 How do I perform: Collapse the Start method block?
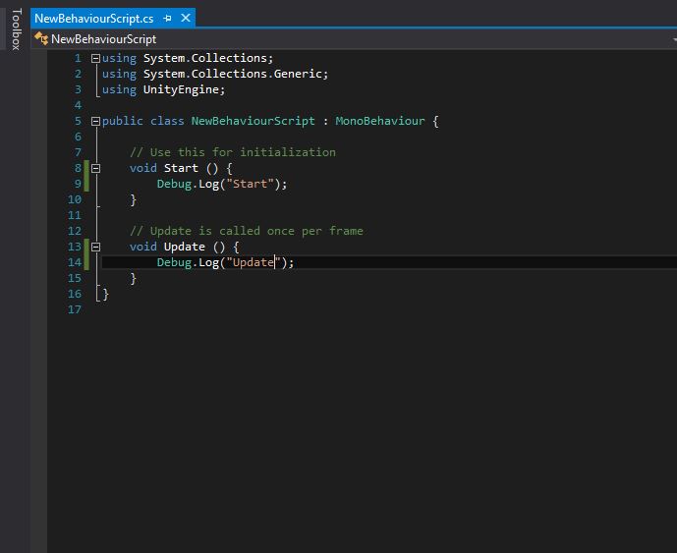pos(95,168)
